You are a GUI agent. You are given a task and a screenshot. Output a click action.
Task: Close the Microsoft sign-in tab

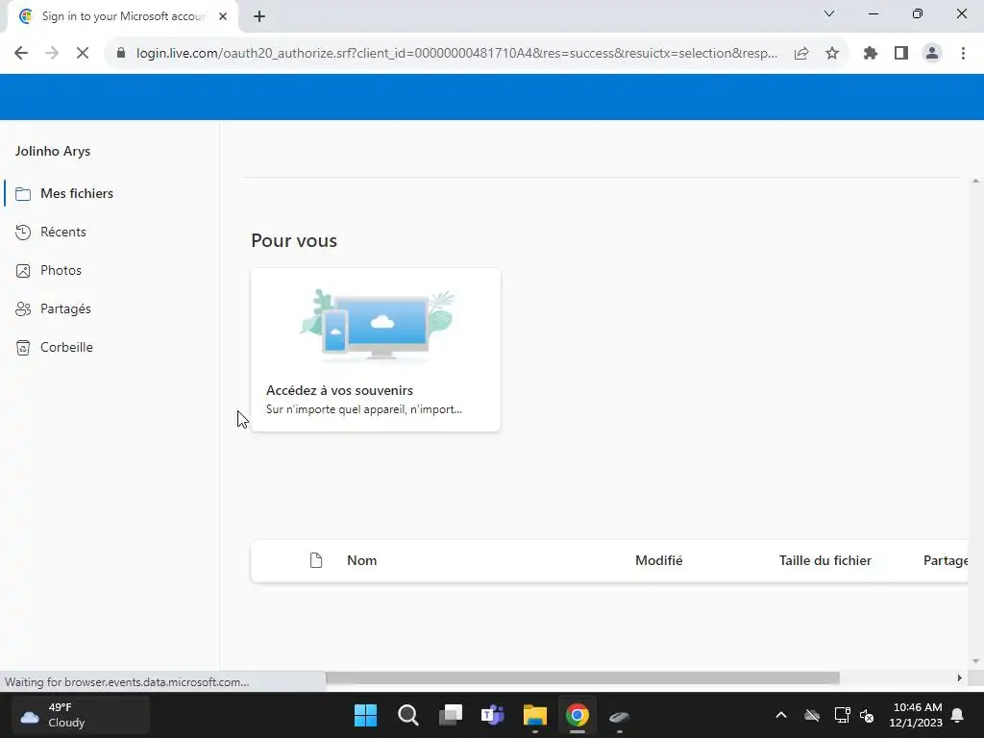(223, 17)
